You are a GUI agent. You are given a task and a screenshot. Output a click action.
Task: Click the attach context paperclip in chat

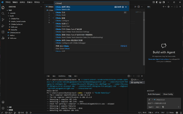[x=149, y=100]
